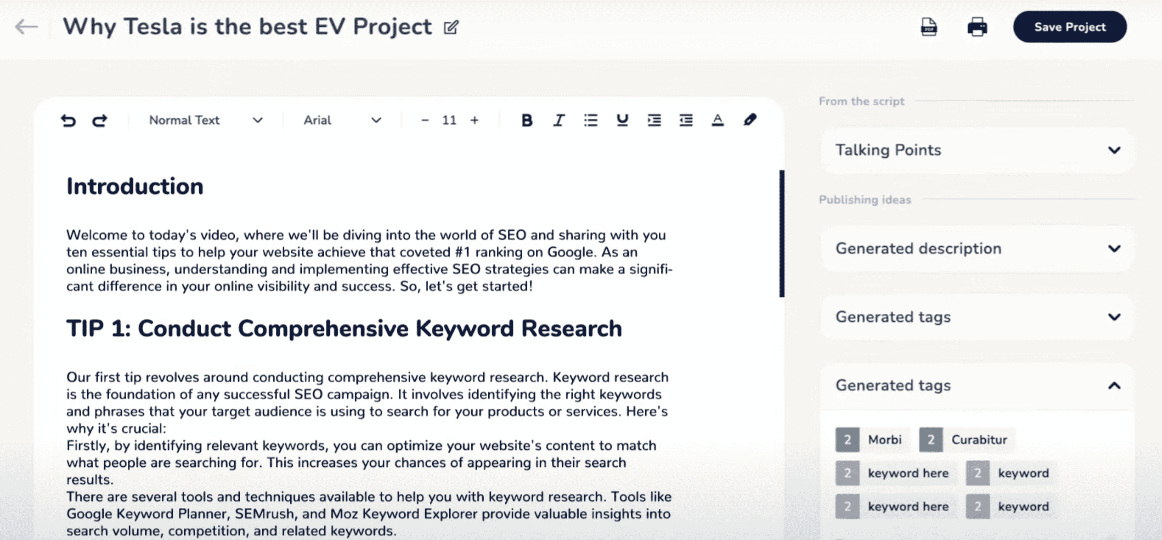Open the Normal Text style dropdown
The height and width of the screenshot is (540, 1162).
[x=205, y=120]
